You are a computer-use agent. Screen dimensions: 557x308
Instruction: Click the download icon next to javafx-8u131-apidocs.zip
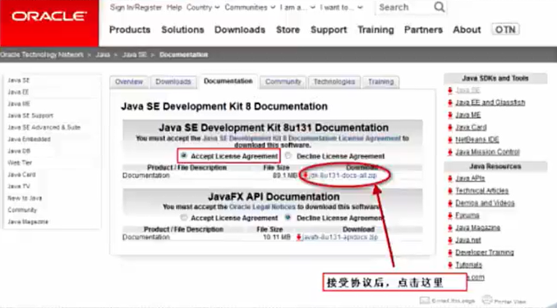coord(298,238)
